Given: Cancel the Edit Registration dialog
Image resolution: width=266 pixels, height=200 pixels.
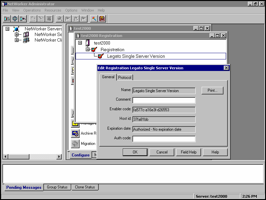Looking at the screenshot, I should pos(162,152).
